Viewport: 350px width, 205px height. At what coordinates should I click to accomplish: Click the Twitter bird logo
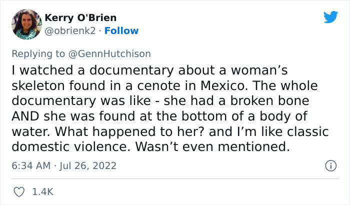coord(330,17)
